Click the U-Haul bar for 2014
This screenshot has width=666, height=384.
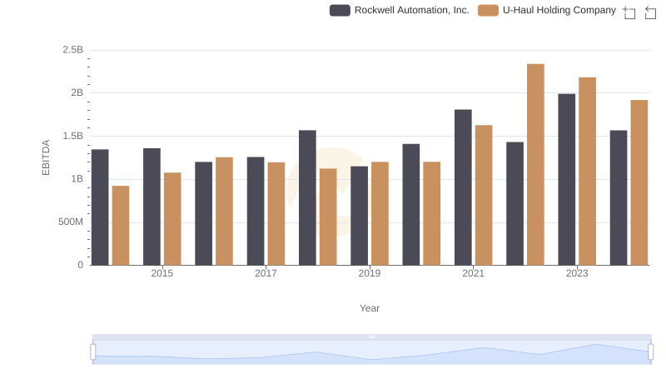point(121,225)
